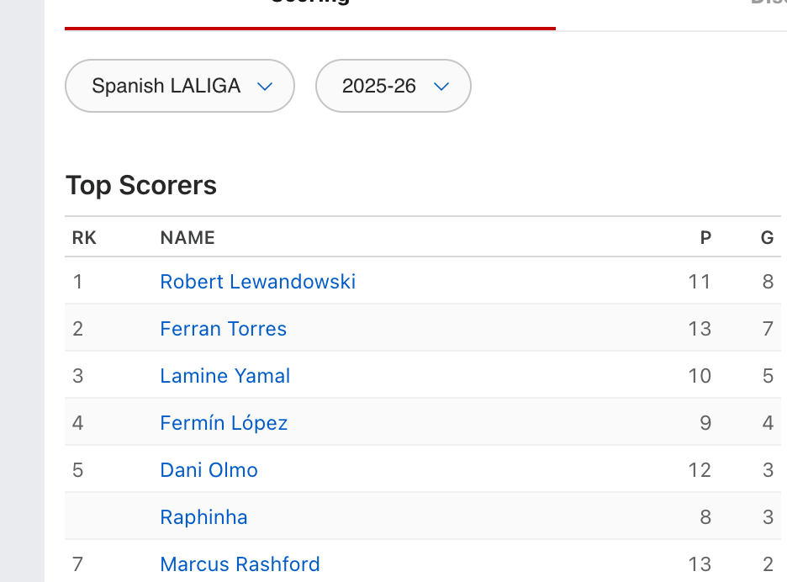
Task: Open Robert Lewandowski's player page
Action: (257, 282)
